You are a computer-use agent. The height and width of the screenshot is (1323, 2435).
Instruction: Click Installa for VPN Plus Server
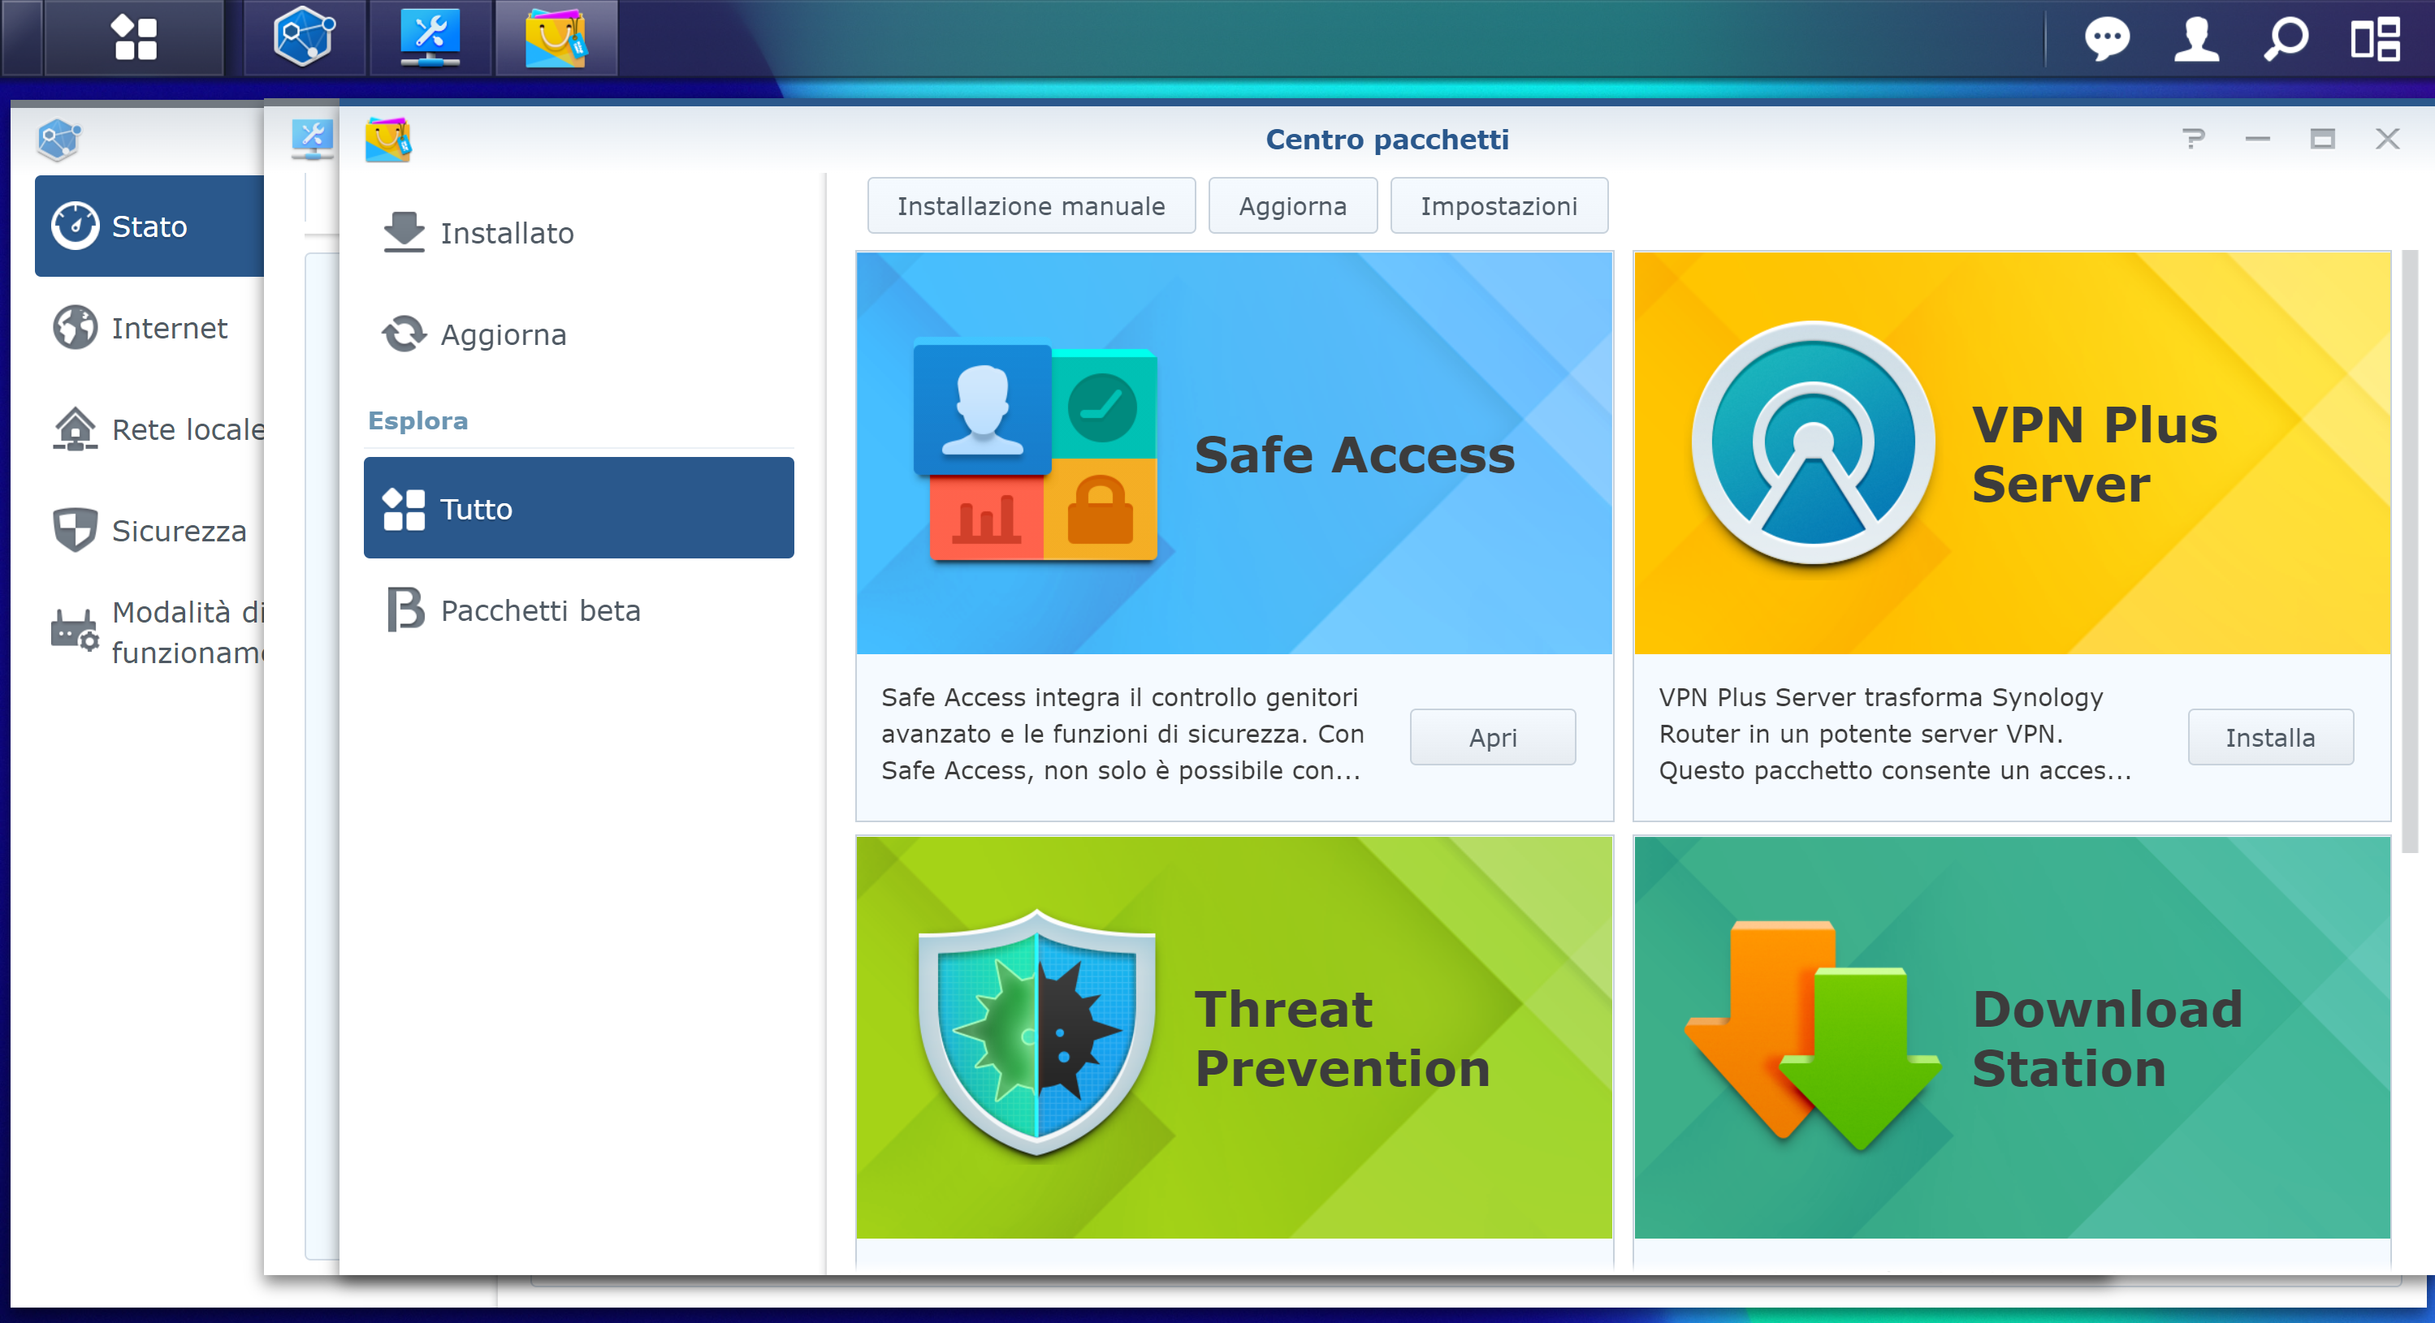click(2269, 736)
